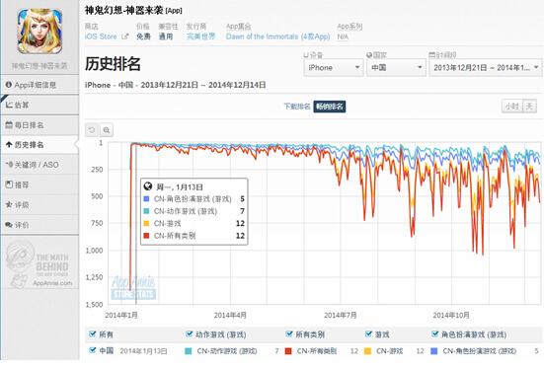The height and width of the screenshot is (368, 544).
Task: Switch to 下载排名 tab
Action: pos(297,107)
